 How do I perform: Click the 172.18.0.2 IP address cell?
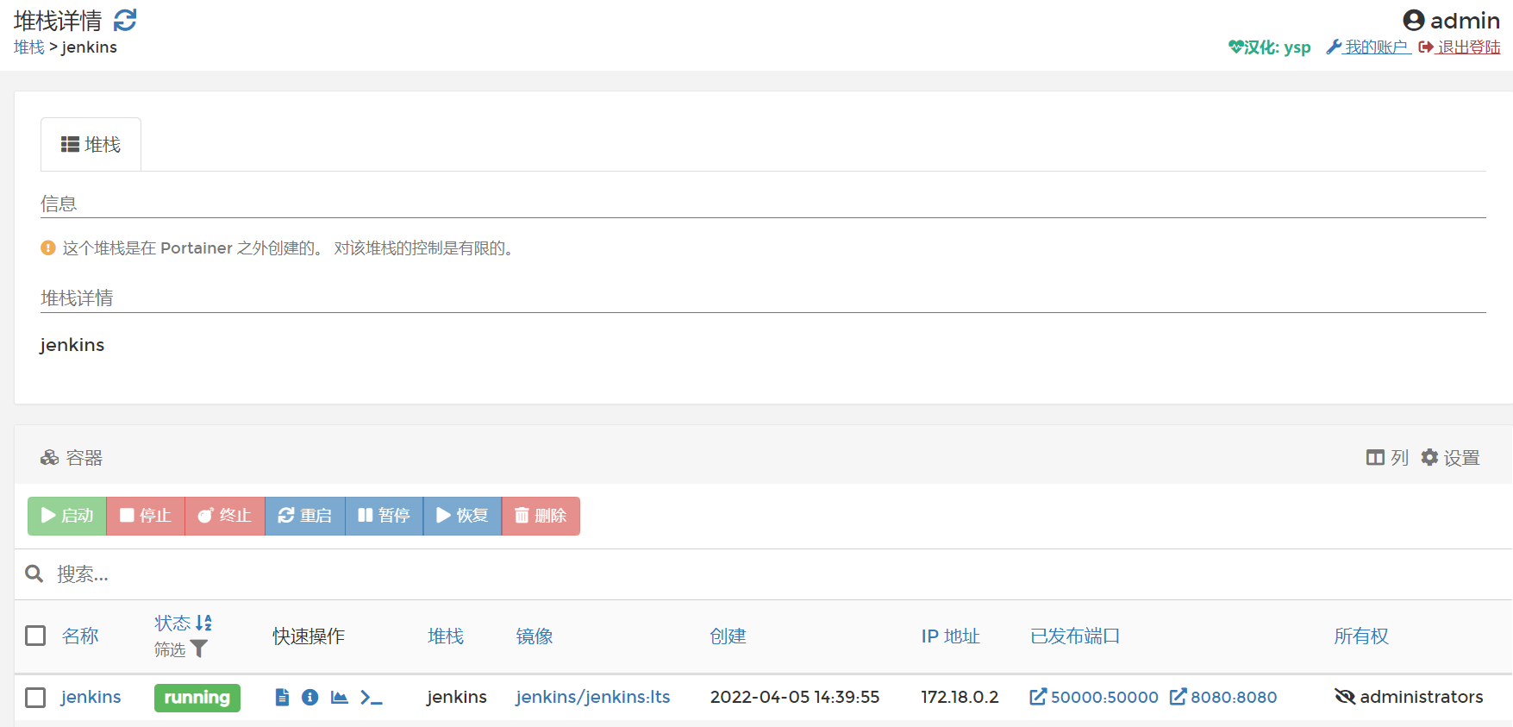pos(960,697)
